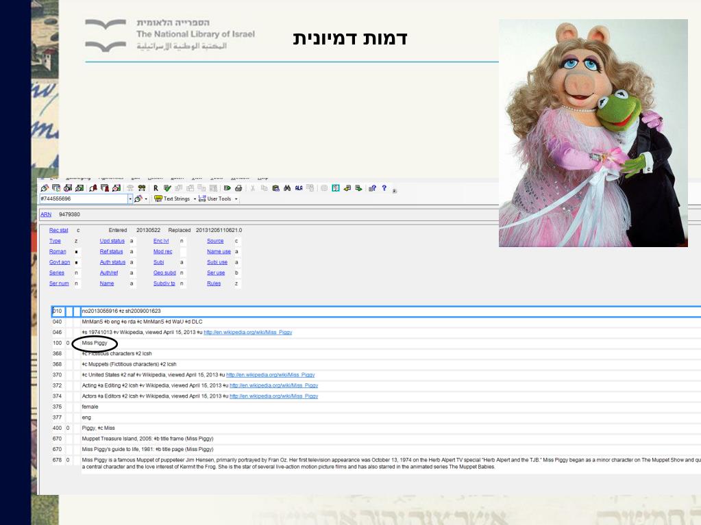Open toolbar options overflow arrow
The image size is (701, 525).
pyautogui.click(x=394, y=190)
